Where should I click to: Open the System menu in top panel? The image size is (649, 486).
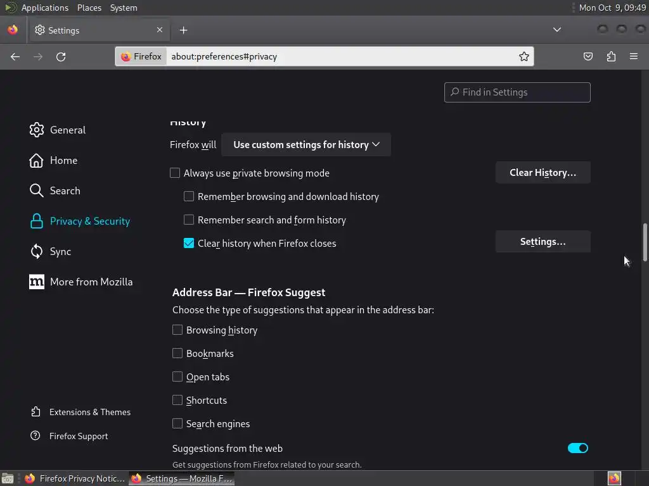pos(124,8)
